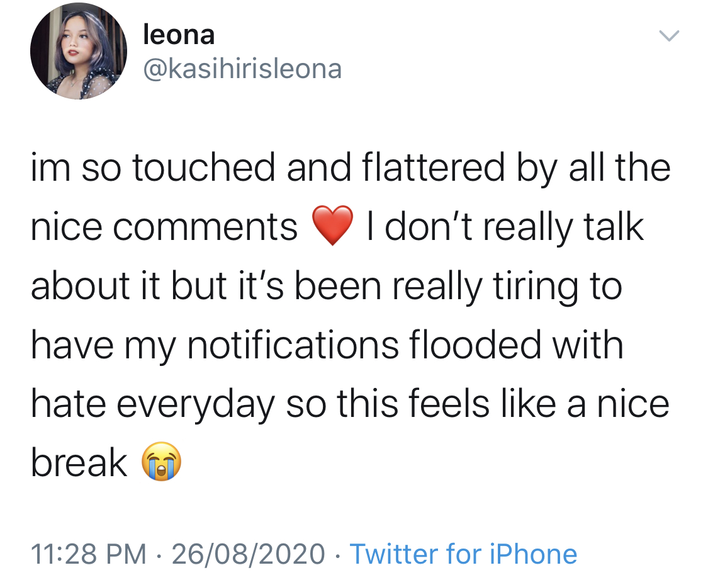Select the word "about" starting third line
This screenshot has height=587, width=708.
click(x=81, y=287)
